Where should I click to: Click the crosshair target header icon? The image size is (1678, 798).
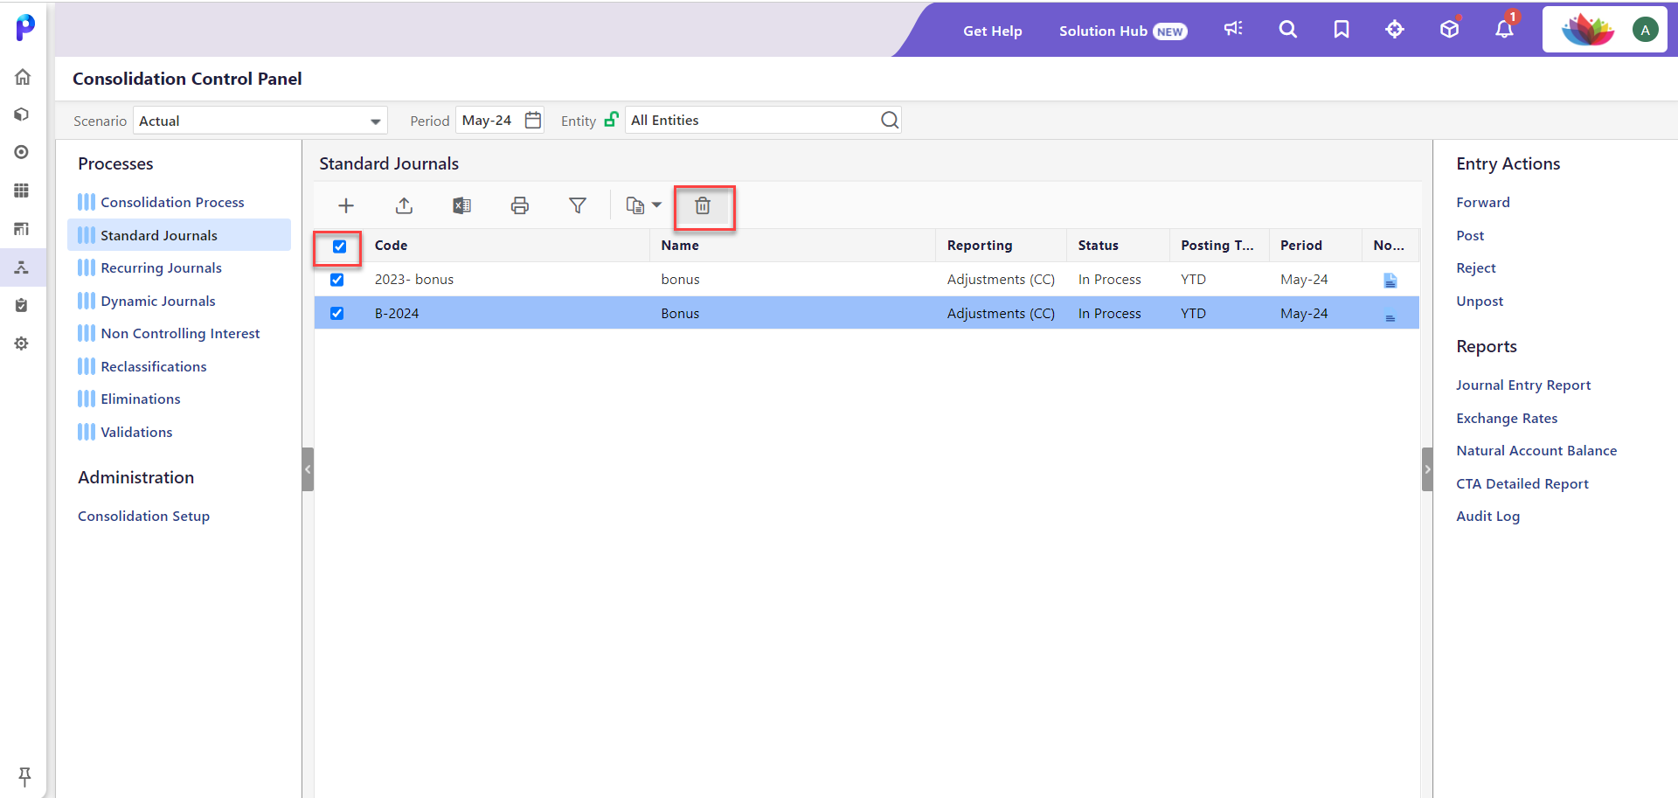click(1395, 30)
